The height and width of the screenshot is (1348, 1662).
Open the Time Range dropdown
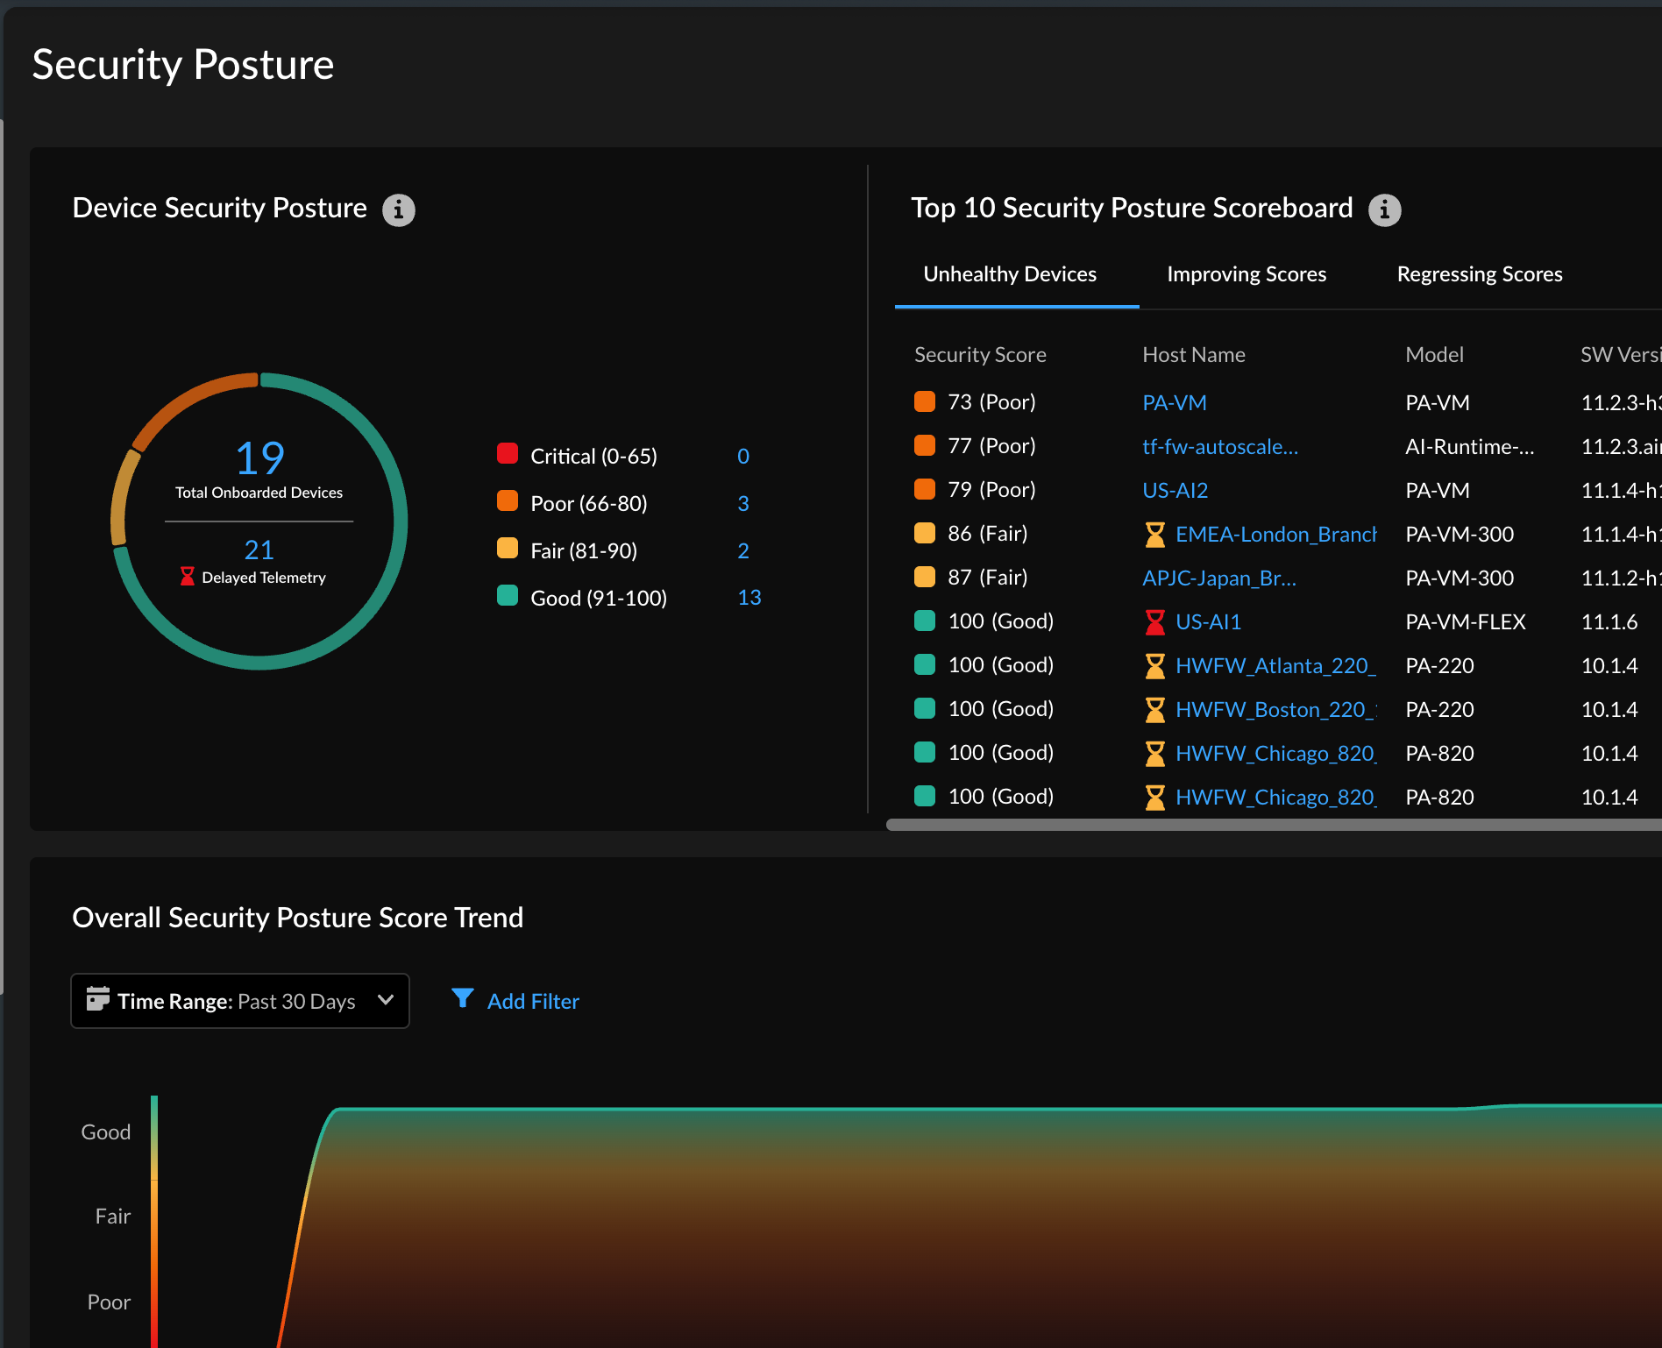tap(239, 1001)
